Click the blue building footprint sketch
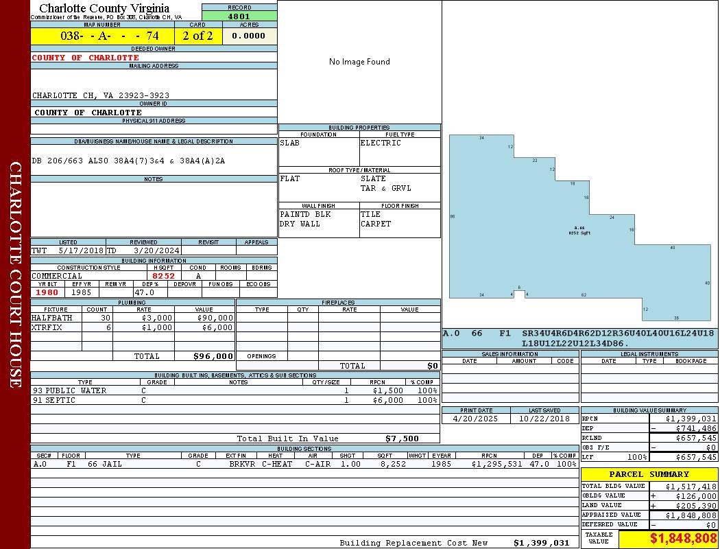720x549 pixels. [x=579, y=228]
